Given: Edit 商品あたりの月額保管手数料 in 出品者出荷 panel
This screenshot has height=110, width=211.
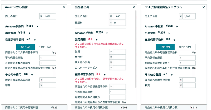Looking at the screenshot, I should [119, 87].
